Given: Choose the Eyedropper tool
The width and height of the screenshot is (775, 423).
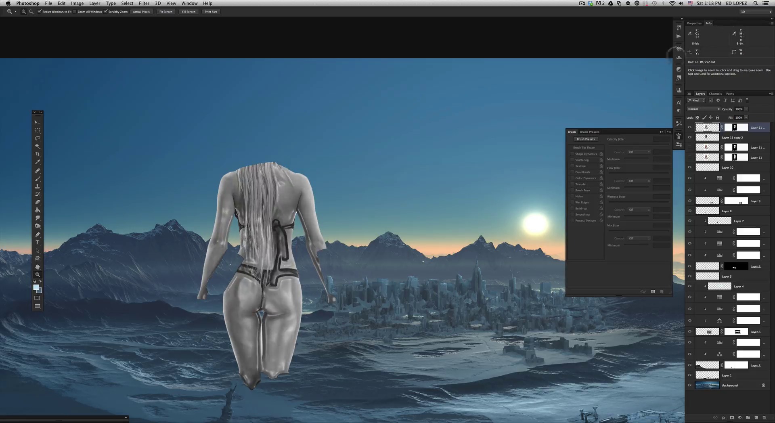Looking at the screenshot, I should [x=38, y=162].
